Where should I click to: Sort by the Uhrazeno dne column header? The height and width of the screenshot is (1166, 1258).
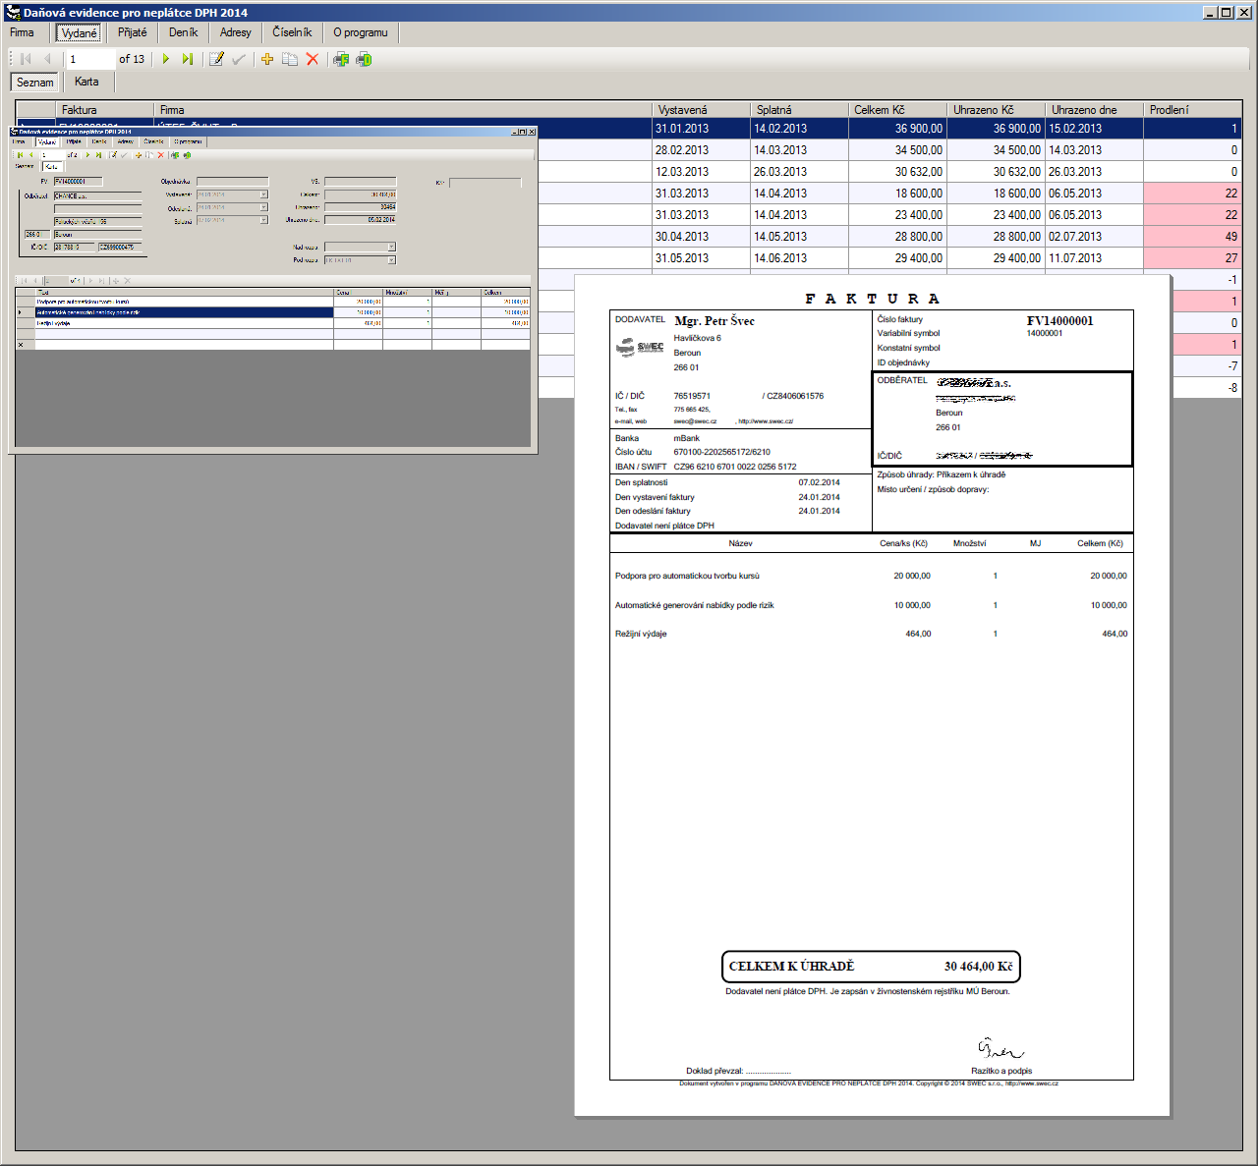click(1095, 110)
